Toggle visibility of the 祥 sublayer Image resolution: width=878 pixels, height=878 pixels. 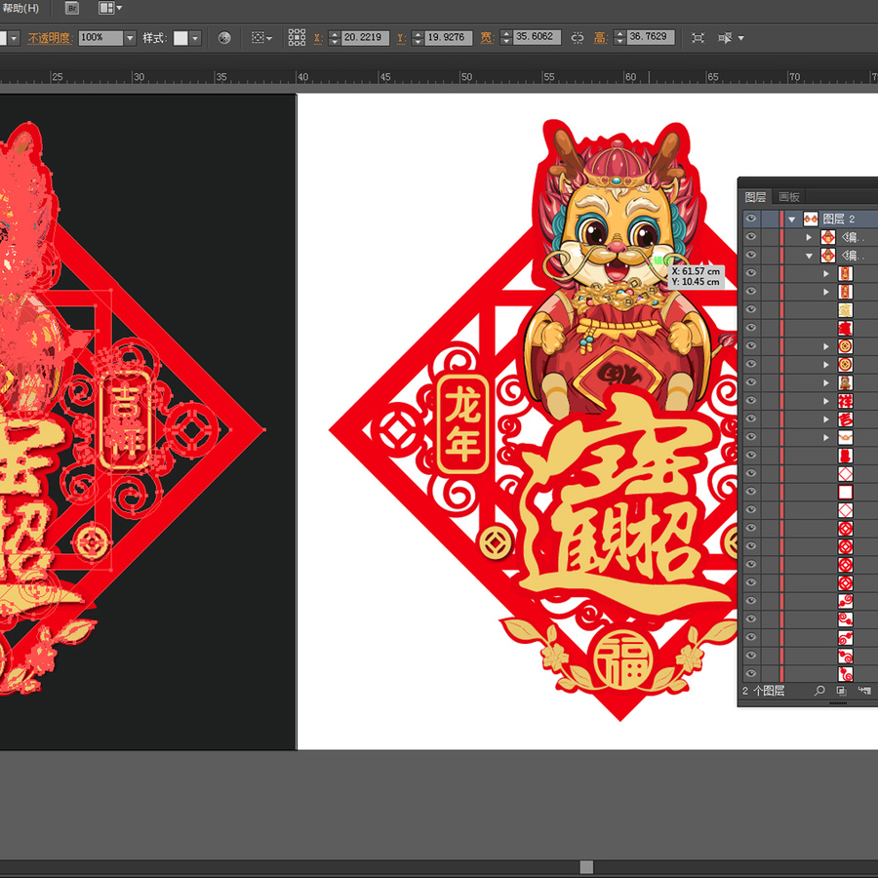click(x=751, y=401)
